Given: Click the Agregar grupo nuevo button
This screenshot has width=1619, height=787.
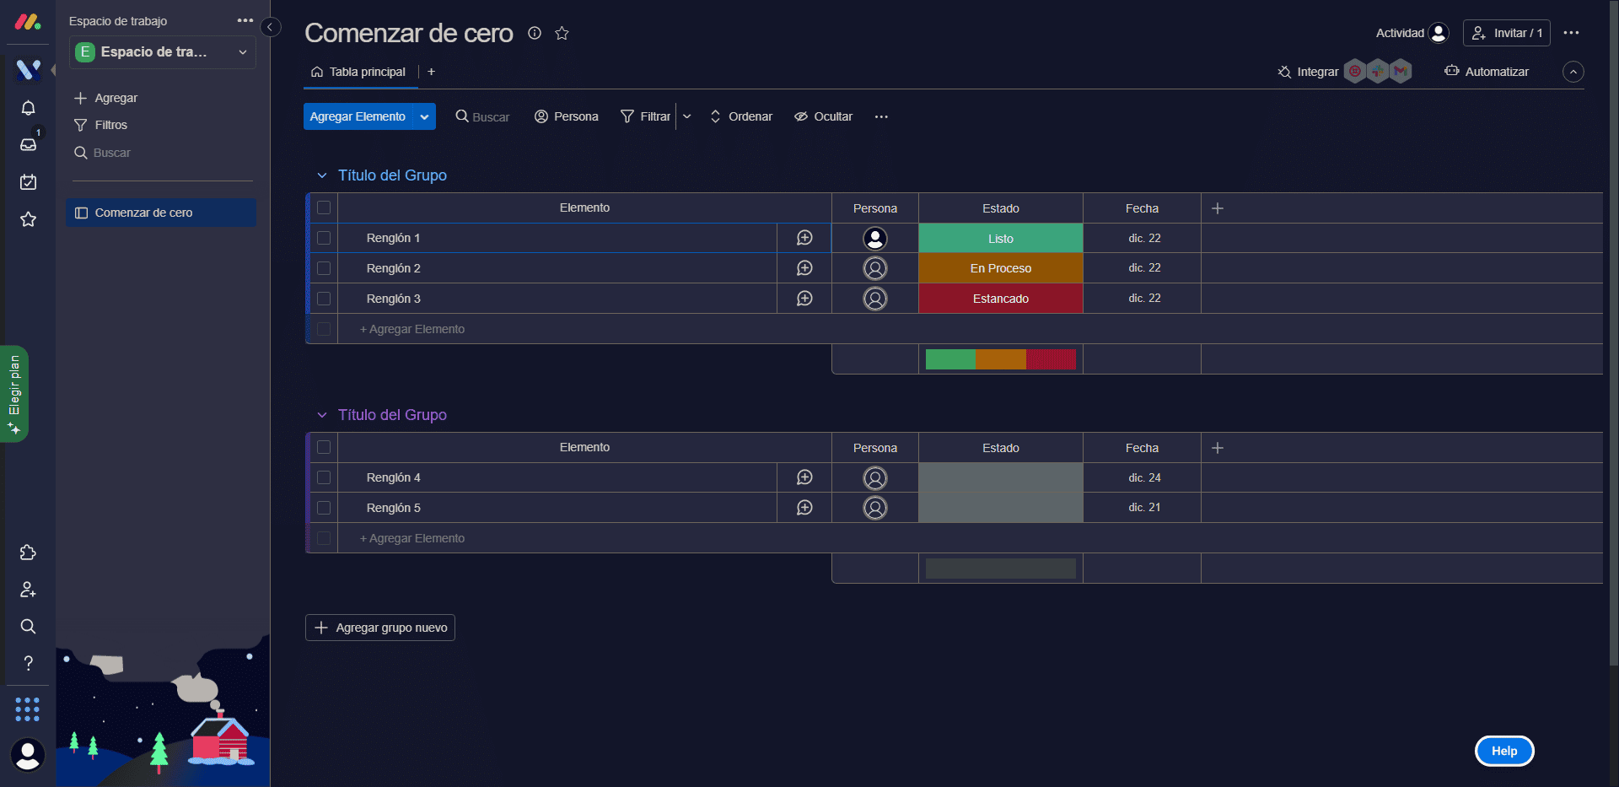Looking at the screenshot, I should [380, 628].
